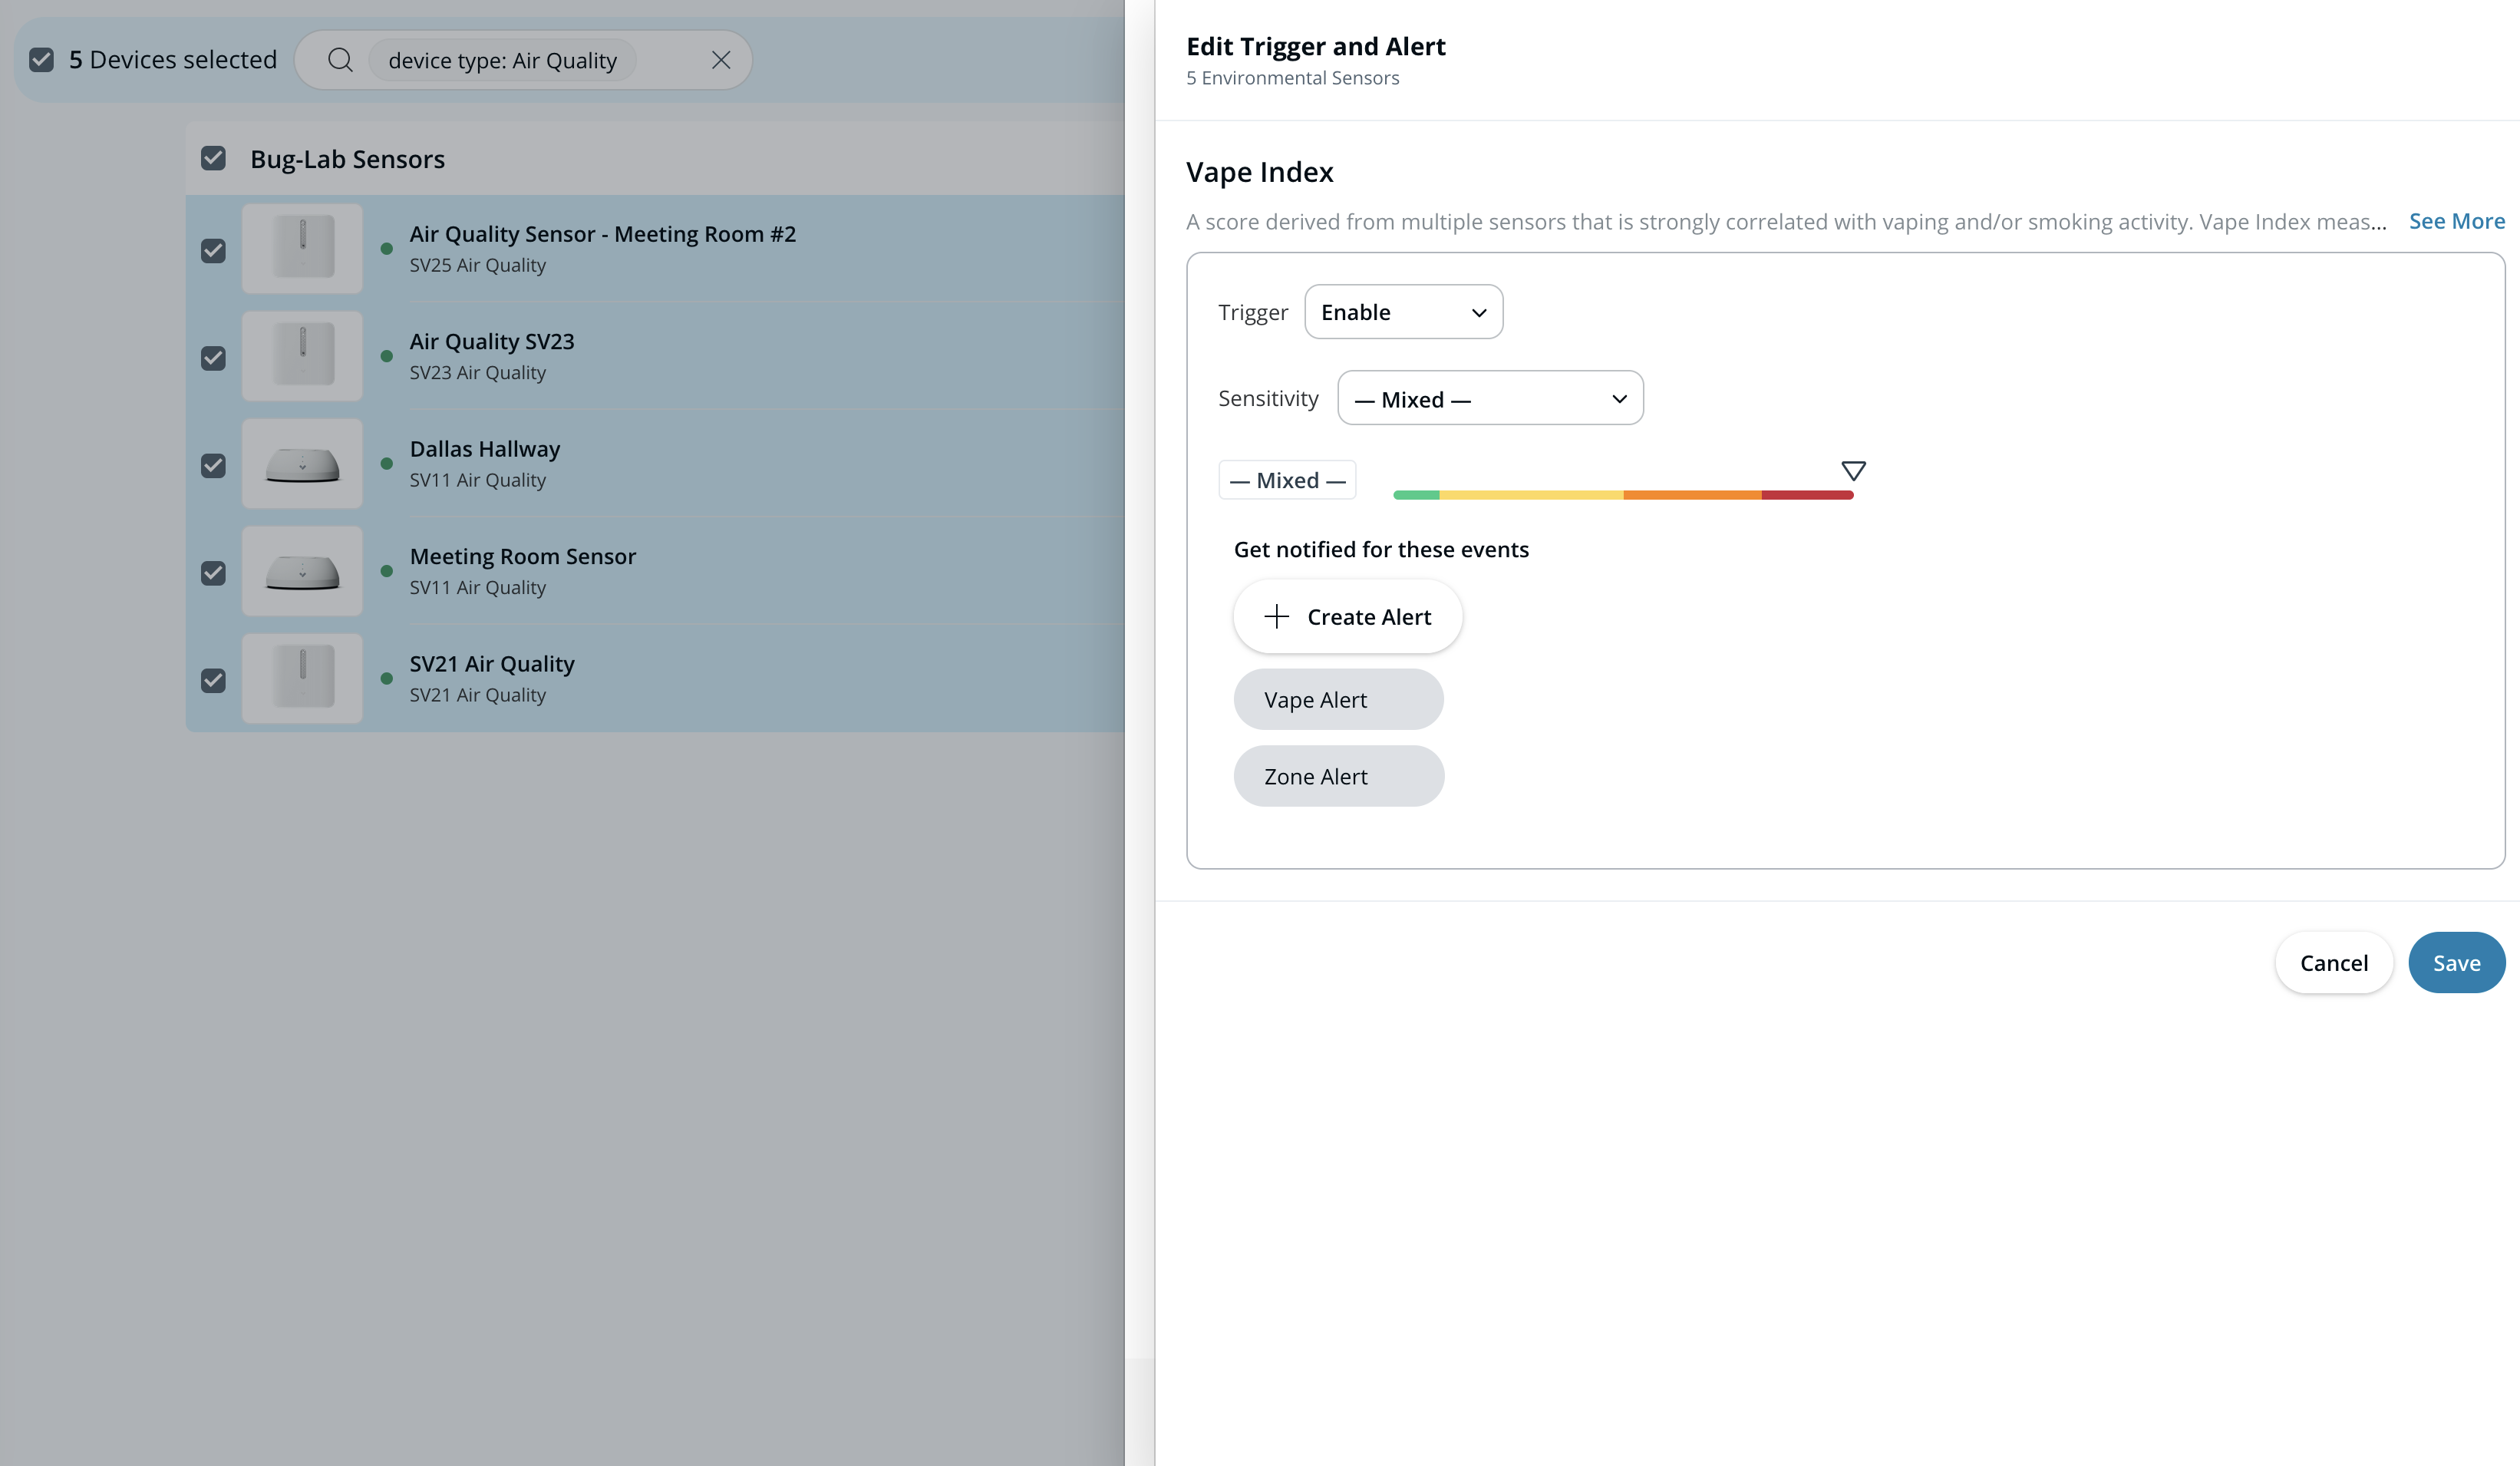Expand the Sensitivity Mixed dropdown
2520x1466 pixels.
tap(1490, 399)
